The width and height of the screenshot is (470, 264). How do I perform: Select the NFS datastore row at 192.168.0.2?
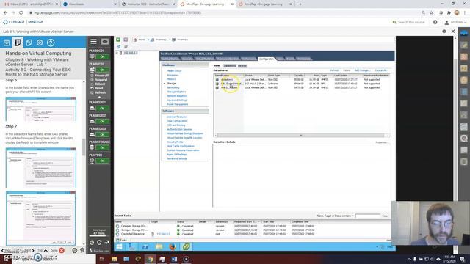pyautogui.click(x=301, y=84)
